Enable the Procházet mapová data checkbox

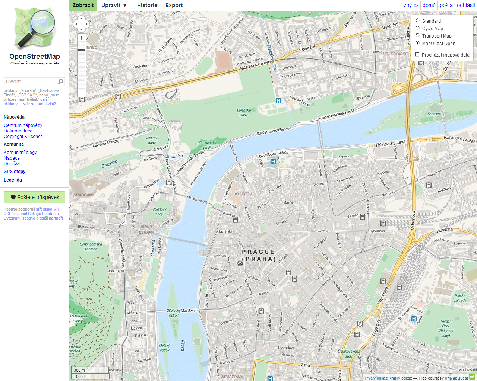417,54
